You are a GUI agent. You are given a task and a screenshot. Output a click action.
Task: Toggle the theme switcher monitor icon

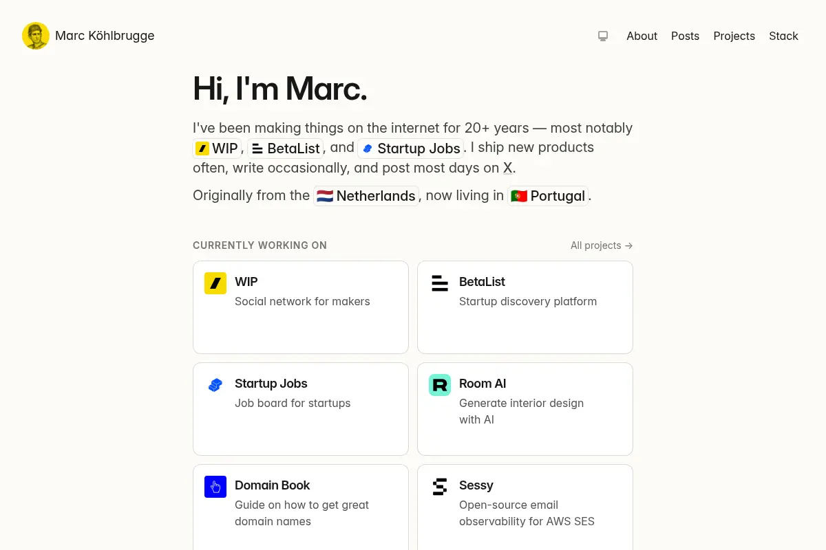pyautogui.click(x=603, y=36)
